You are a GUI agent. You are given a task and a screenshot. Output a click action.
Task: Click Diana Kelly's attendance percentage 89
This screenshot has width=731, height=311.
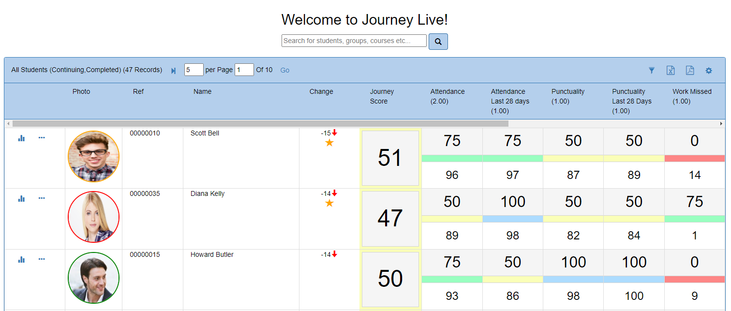coord(452,236)
